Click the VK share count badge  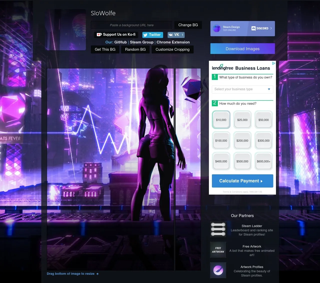click(182, 35)
